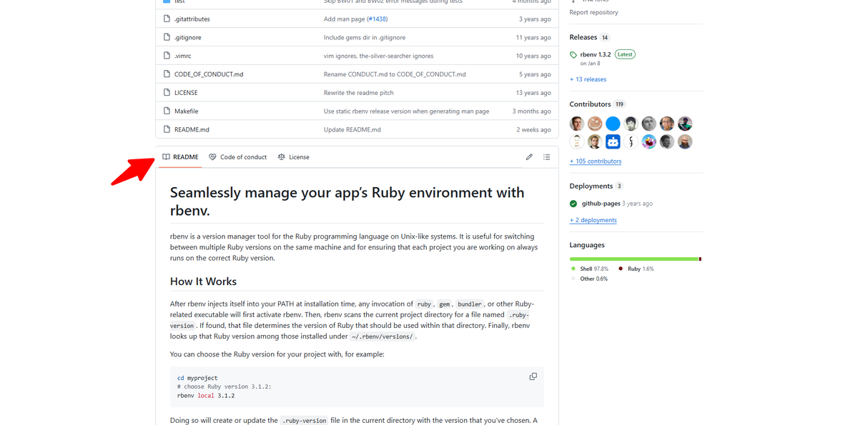This screenshot has height=425, width=858.
Task: Open the cartoon bird contributor avatar
Action: click(649, 141)
